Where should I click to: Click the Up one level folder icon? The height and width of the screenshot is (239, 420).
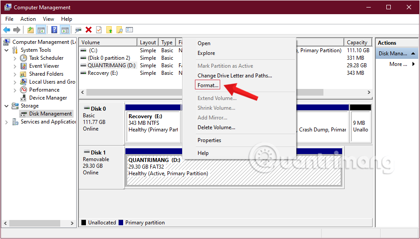31,30
